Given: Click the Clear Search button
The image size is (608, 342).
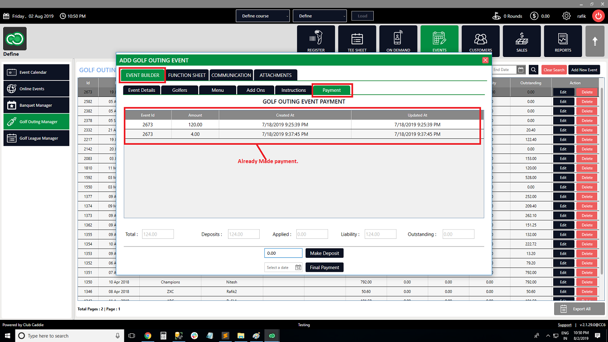Looking at the screenshot, I should click(554, 70).
